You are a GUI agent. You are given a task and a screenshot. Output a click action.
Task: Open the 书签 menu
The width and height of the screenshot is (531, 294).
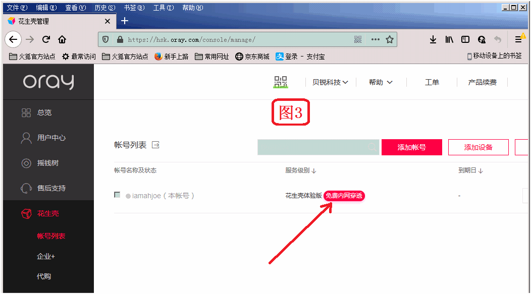(134, 8)
